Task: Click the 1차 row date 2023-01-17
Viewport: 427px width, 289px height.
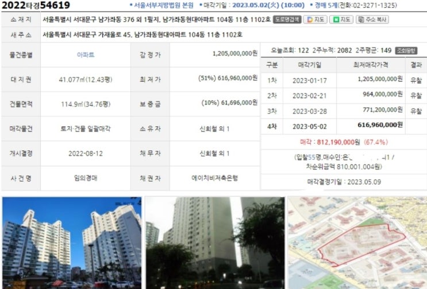Action: click(x=310, y=81)
